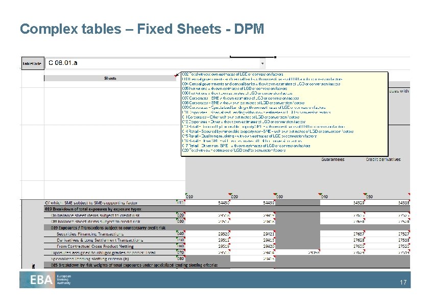Expand the sheet selector list arrow

(x=176, y=75)
